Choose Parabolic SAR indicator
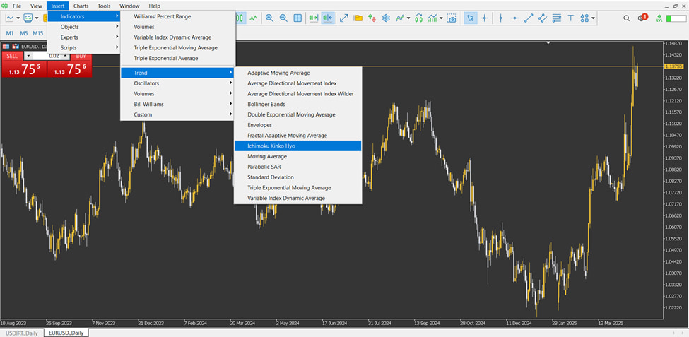Viewport: 689px width, 337px height. pyautogui.click(x=298, y=167)
